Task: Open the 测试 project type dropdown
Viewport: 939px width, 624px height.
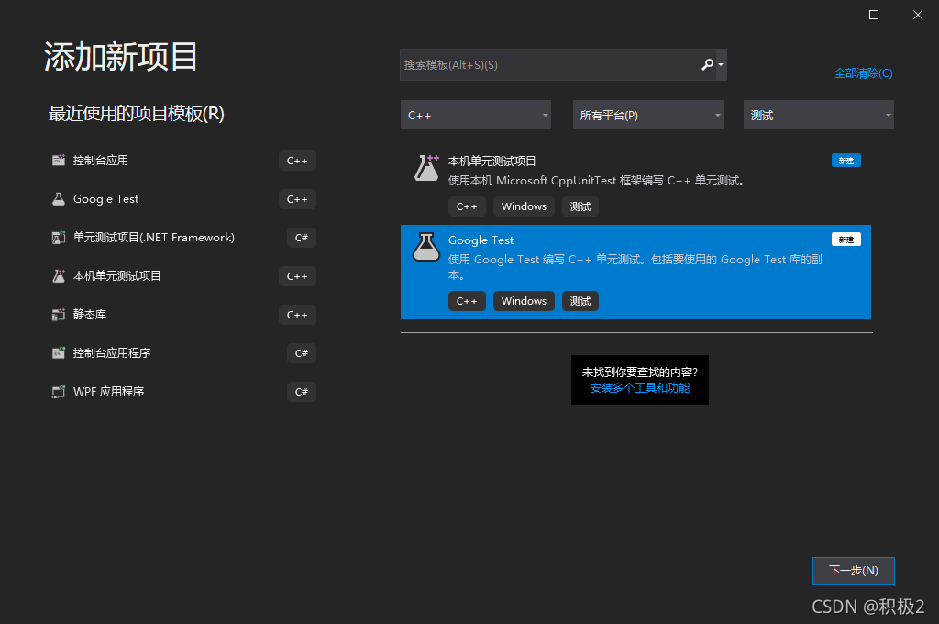Action: (819, 115)
